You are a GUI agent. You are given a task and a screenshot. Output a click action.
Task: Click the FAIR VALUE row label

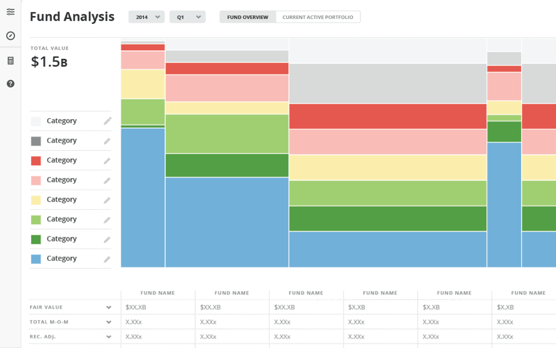pyautogui.click(x=46, y=307)
